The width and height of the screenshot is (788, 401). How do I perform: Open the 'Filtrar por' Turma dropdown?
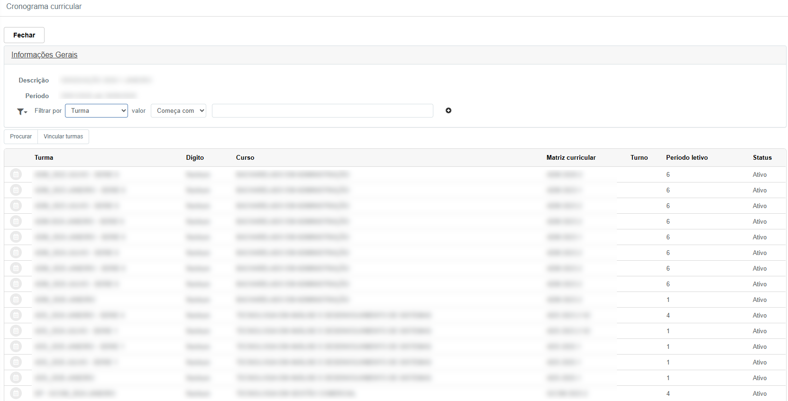point(96,111)
